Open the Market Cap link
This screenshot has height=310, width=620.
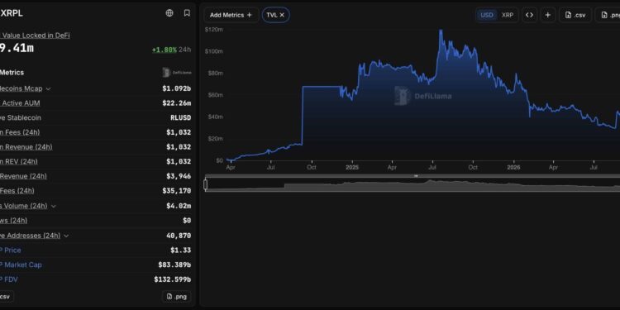click(21, 265)
